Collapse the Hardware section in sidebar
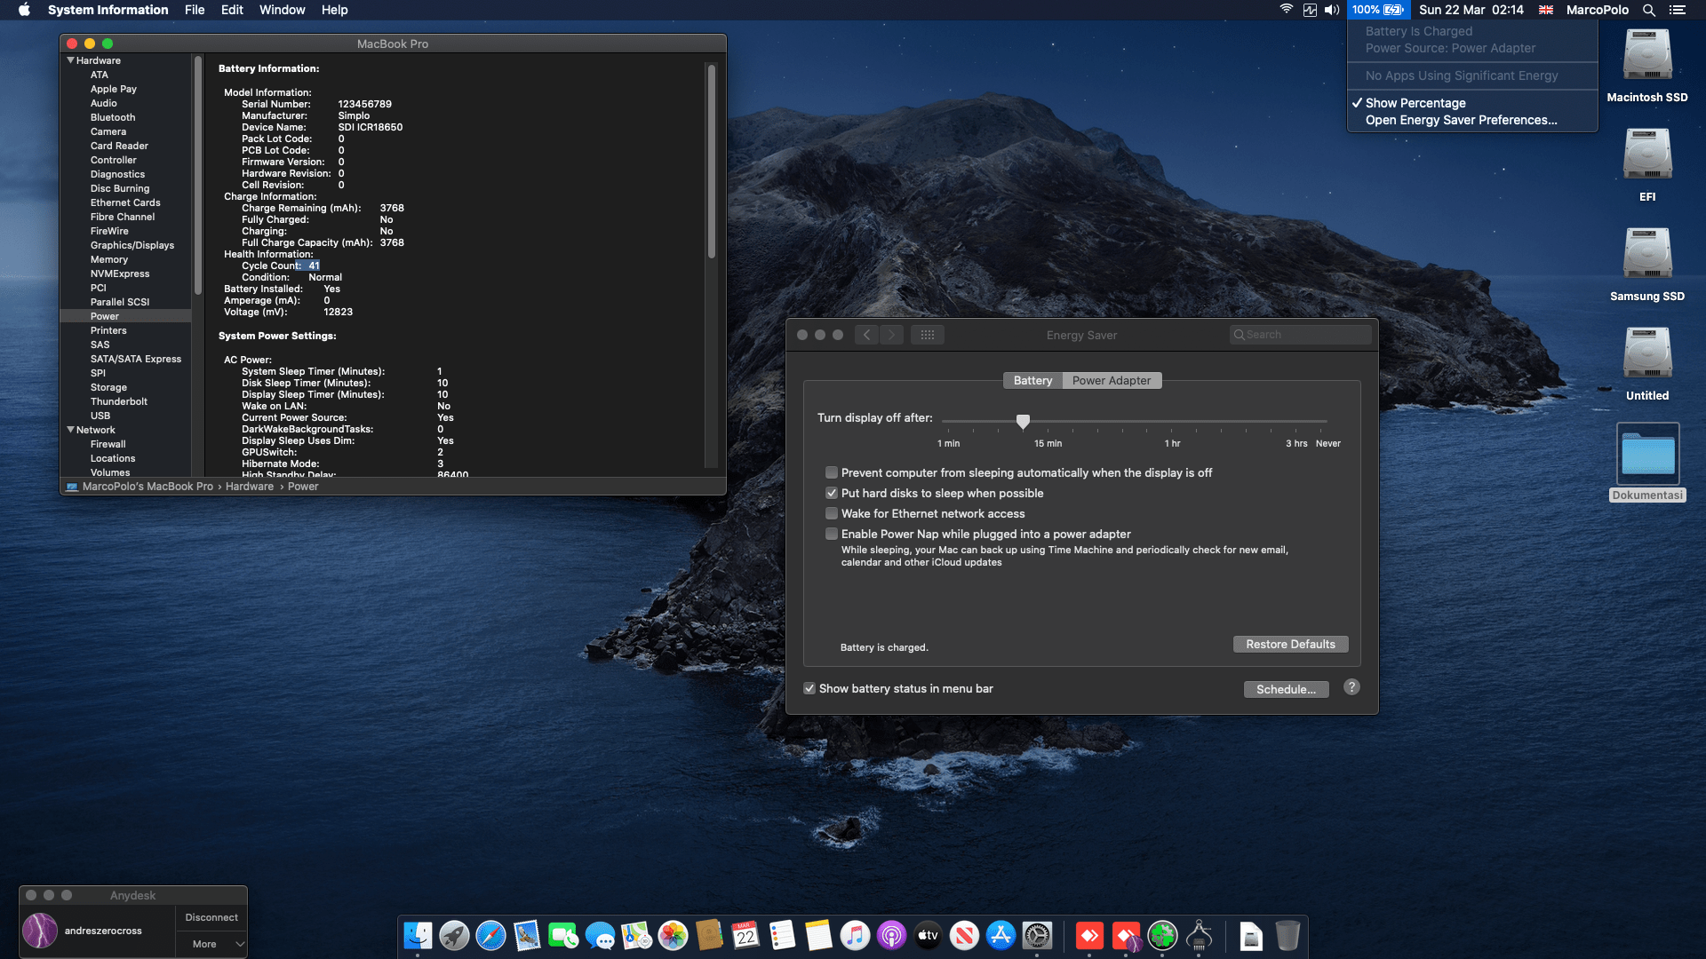This screenshot has width=1706, height=959. (70, 60)
